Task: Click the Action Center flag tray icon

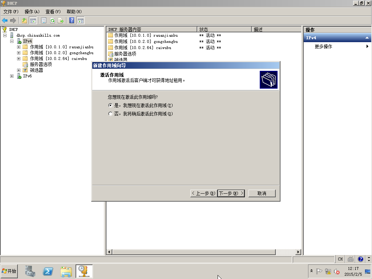Action: tap(319, 271)
